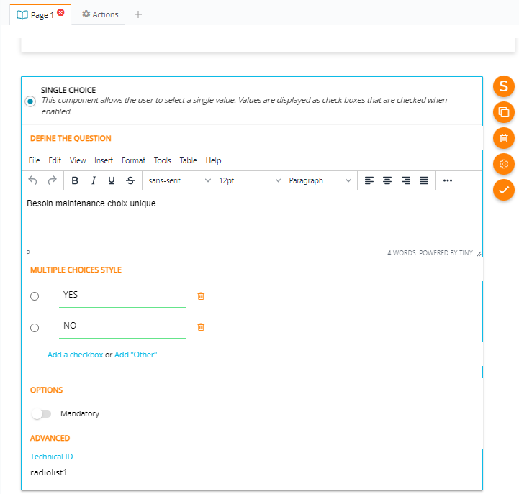Toggle bold formatting in the editor
Image resolution: width=519 pixels, height=494 pixels.
[74, 180]
